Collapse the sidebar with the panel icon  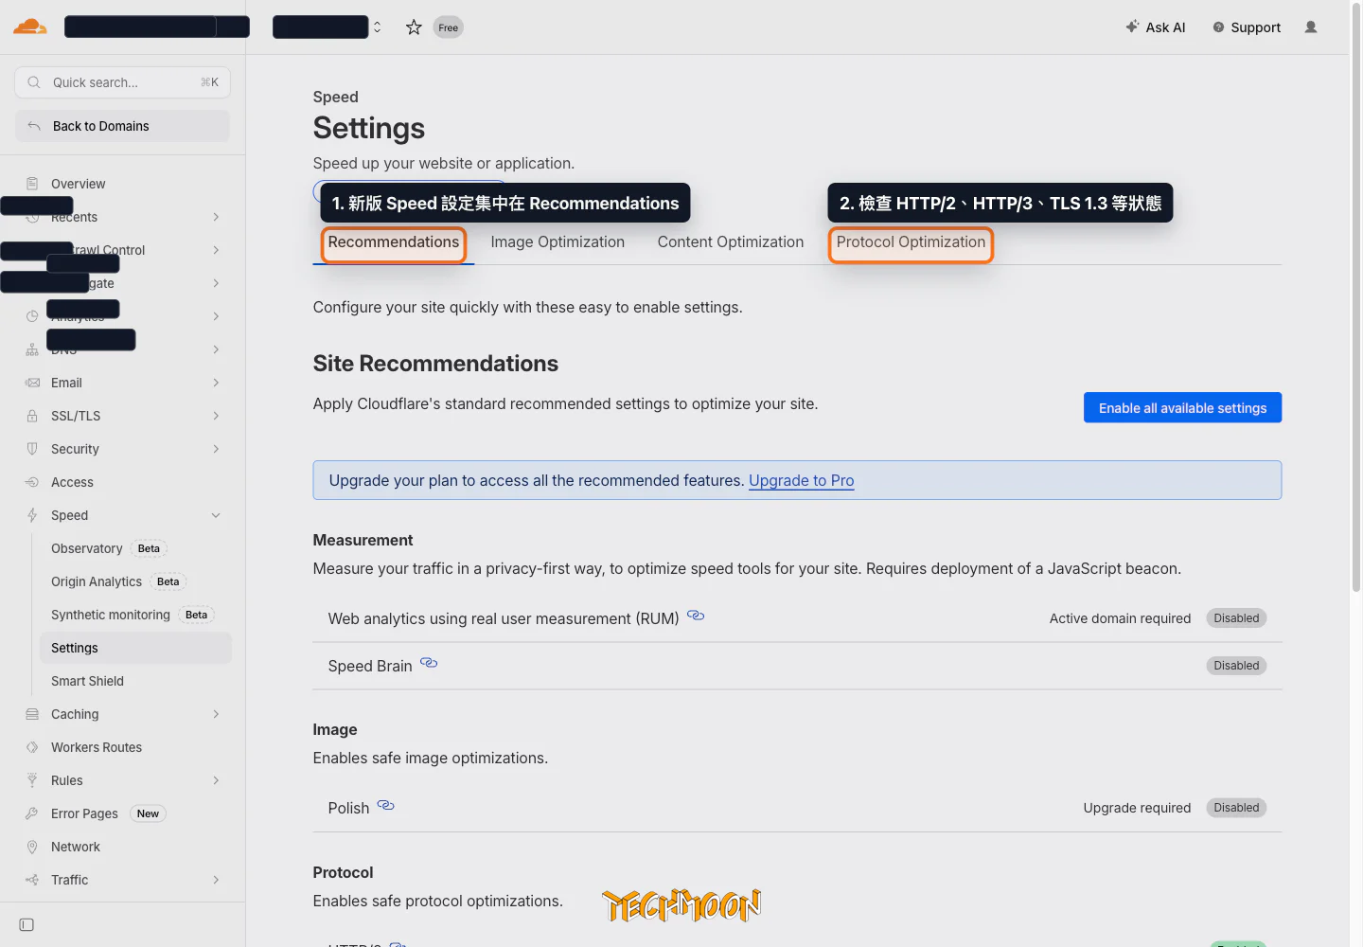point(27,924)
